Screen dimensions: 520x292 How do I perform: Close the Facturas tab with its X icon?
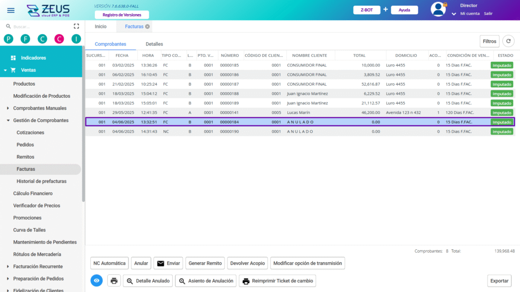147,26
